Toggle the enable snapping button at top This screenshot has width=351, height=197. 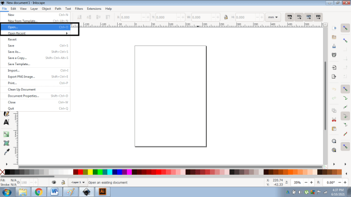(x=345, y=28)
